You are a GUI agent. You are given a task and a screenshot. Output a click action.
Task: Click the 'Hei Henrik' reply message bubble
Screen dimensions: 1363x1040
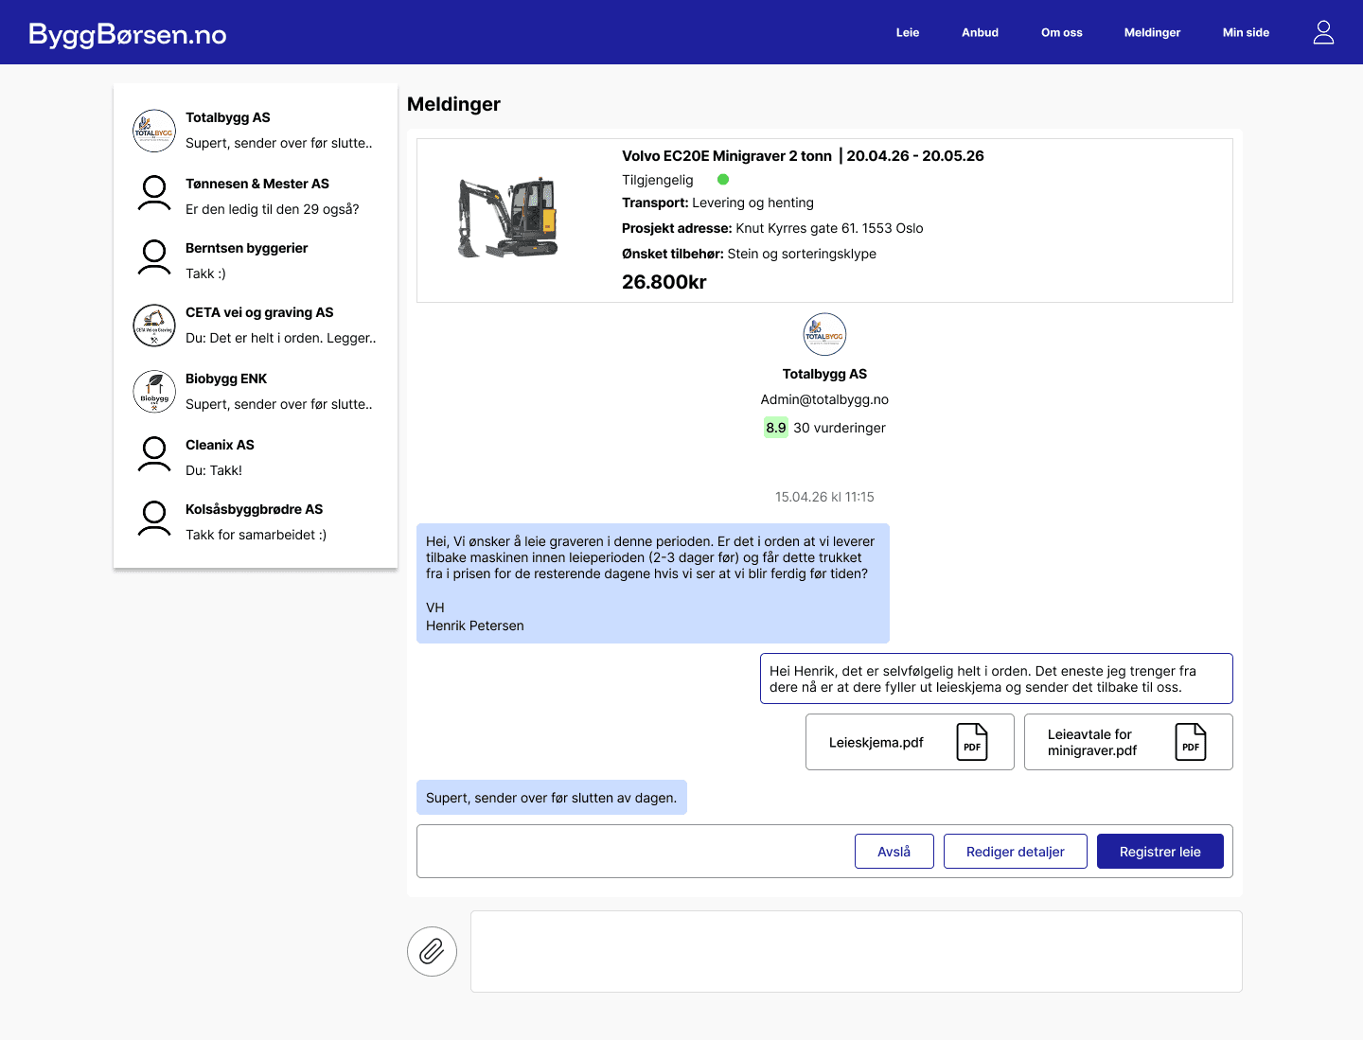click(997, 679)
